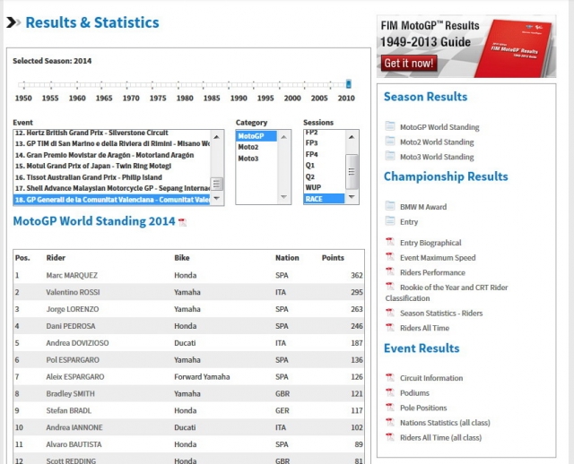
Task: Click folder icon beside Moto2 World Standing
Action: click(x=390, y=142)
